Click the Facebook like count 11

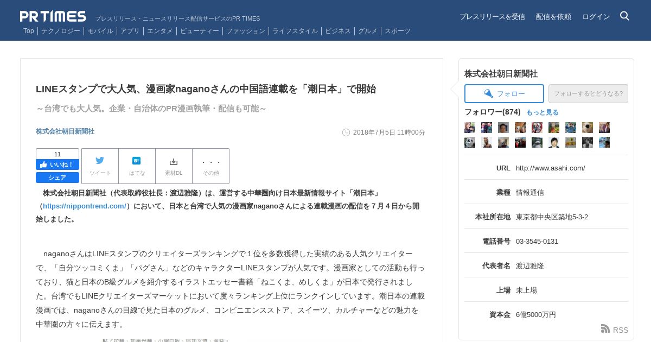point(58,154)
